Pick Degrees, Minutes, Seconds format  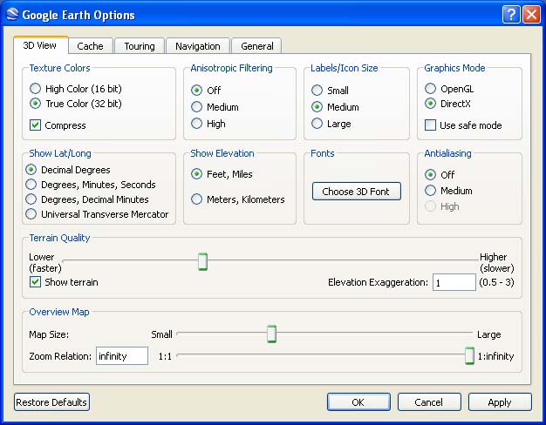point(32,185)
